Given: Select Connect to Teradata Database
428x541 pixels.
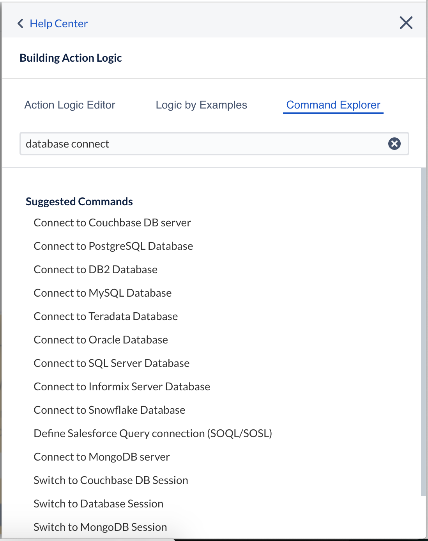Looking at the screenshot, I should coord(106,316).
